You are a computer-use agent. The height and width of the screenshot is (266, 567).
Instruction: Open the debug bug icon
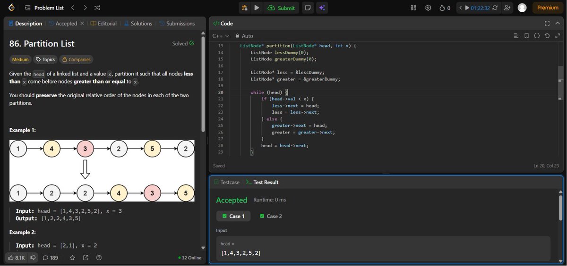pos(244,8)
